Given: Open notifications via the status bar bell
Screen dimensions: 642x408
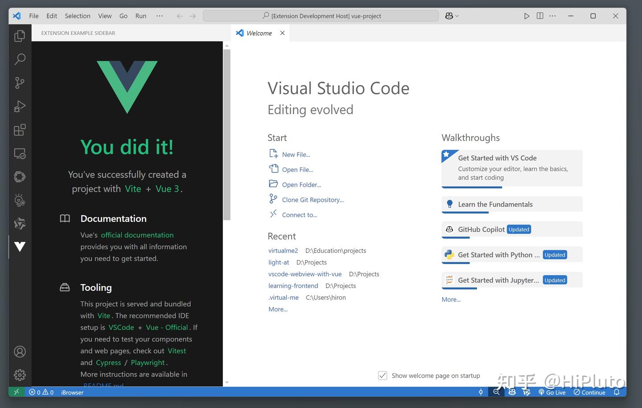Looking at the screenshot, I should 617,392.
